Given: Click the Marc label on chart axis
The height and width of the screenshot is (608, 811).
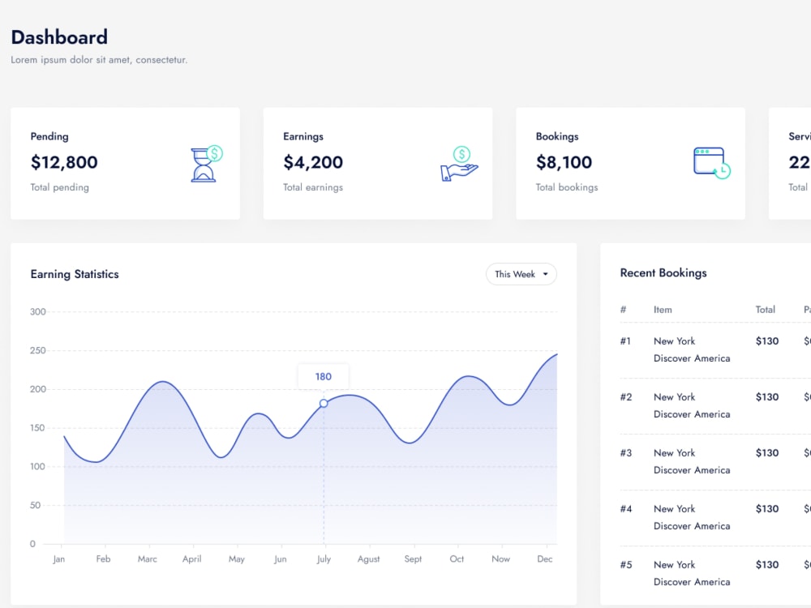Looking at the screenshot, I should click(x=147, y=559).
